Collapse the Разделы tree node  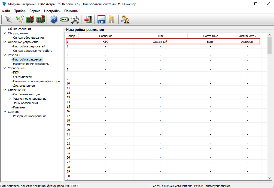pos(5,55)
